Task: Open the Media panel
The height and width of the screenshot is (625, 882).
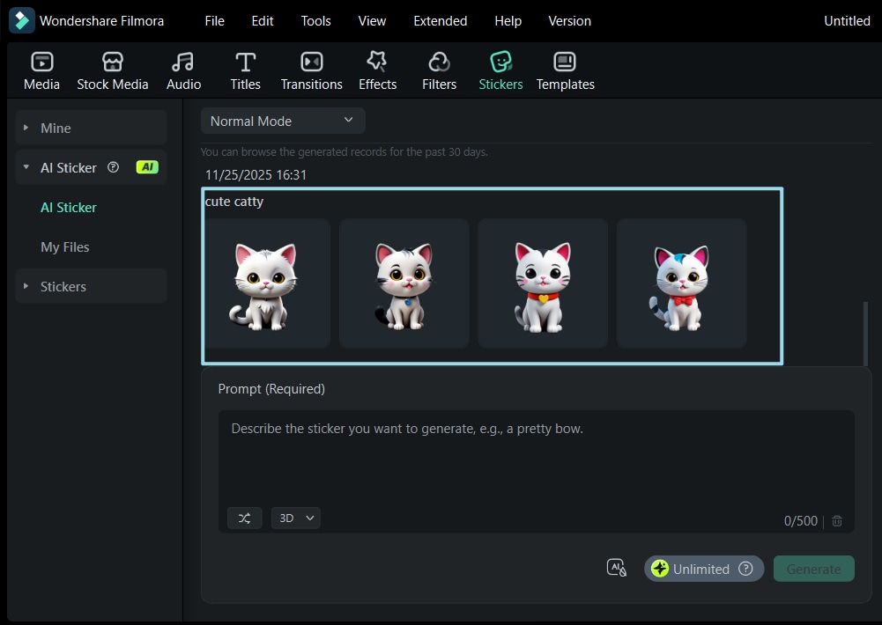Action: pyautogui.click(x=41, y=70)
